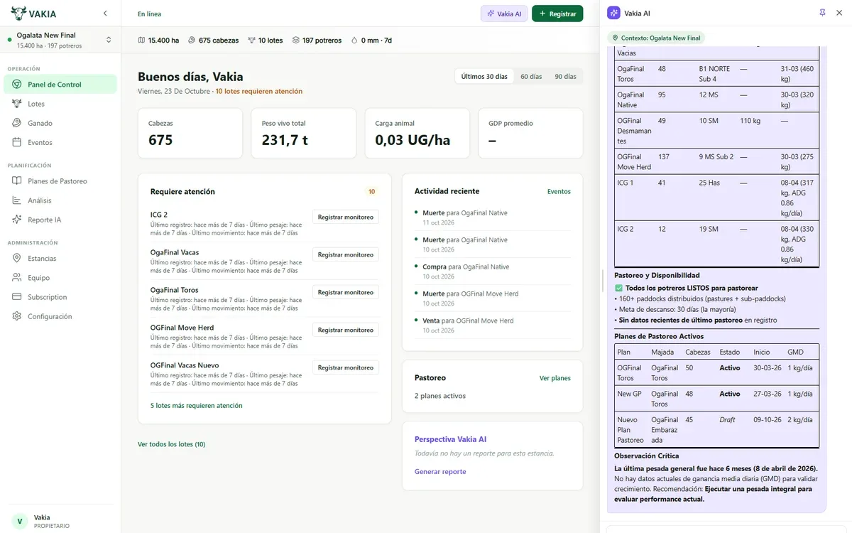Viewport: 852px width, 533px height.
Task: Collapse the sidebar with the chevron arrow
Action: (105, 14)
